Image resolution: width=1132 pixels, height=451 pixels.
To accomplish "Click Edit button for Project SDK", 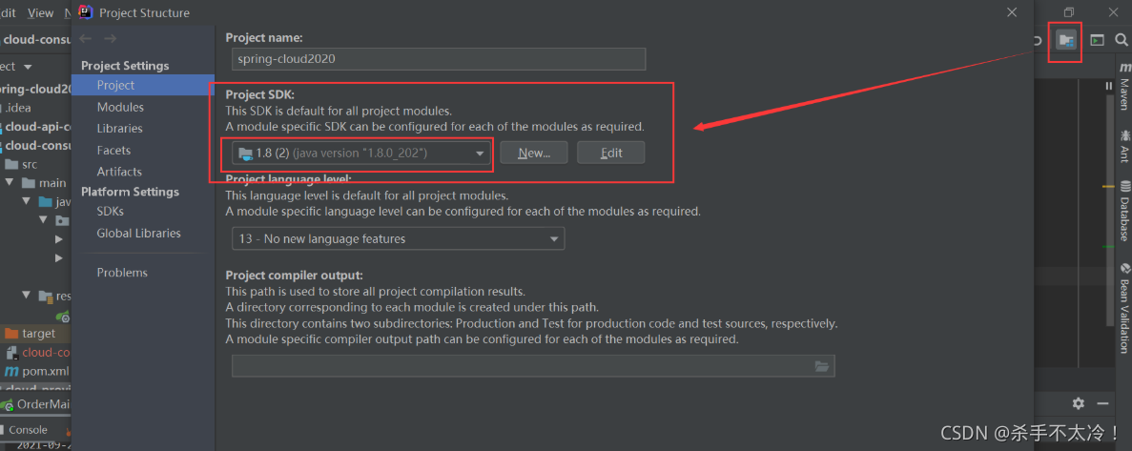I will click(x=610, y=153).
